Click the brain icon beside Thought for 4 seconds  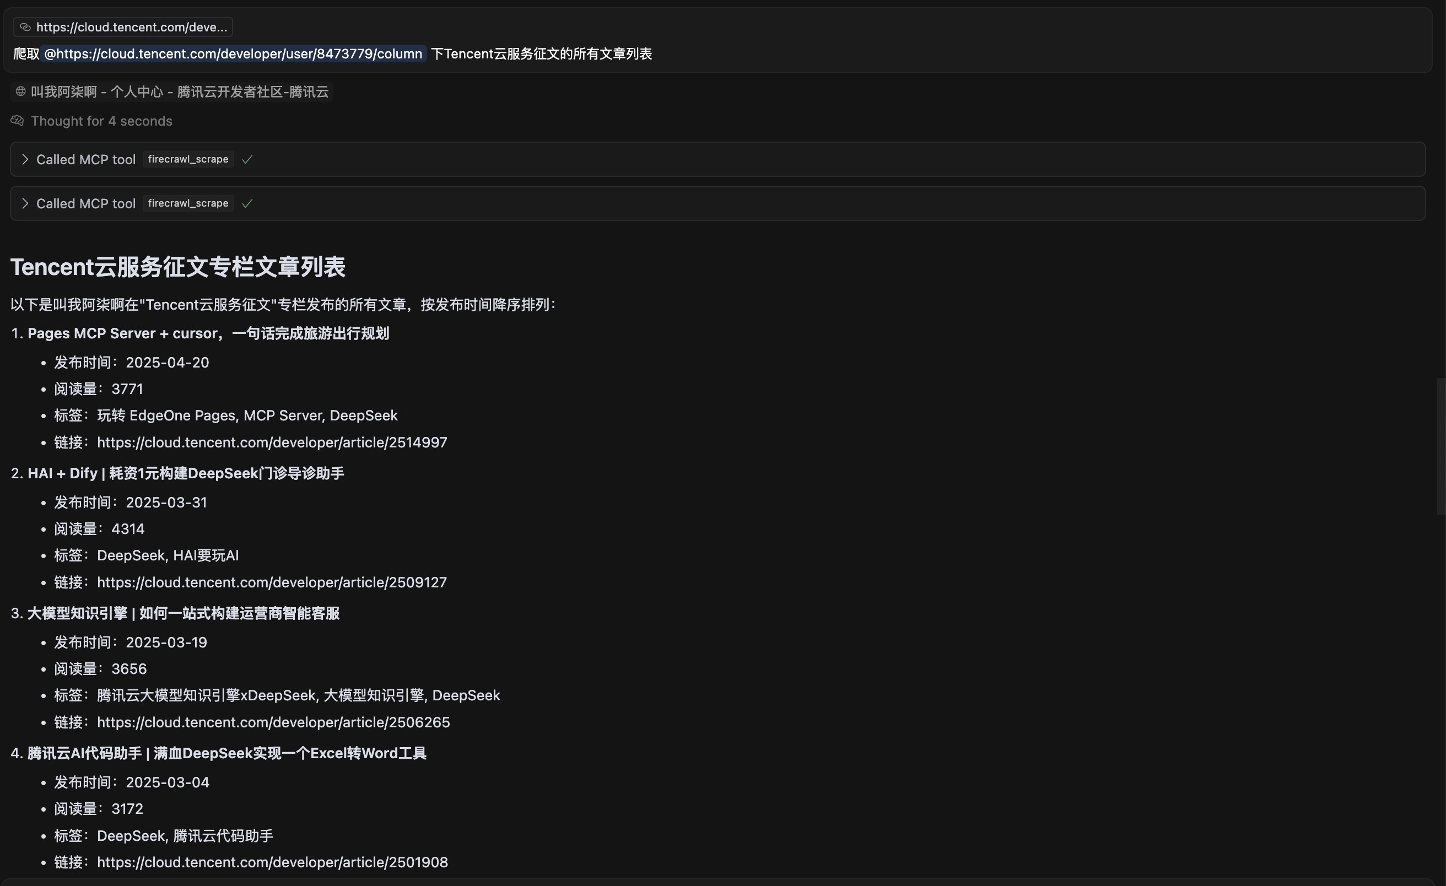pyautogui.click(x=17, y=121)
